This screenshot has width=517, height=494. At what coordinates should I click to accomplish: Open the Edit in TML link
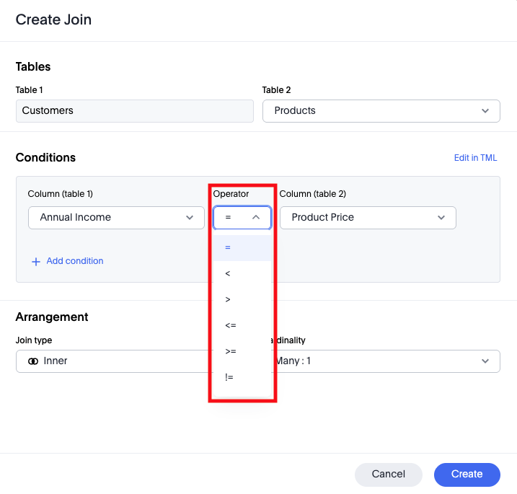click(475, 158)
